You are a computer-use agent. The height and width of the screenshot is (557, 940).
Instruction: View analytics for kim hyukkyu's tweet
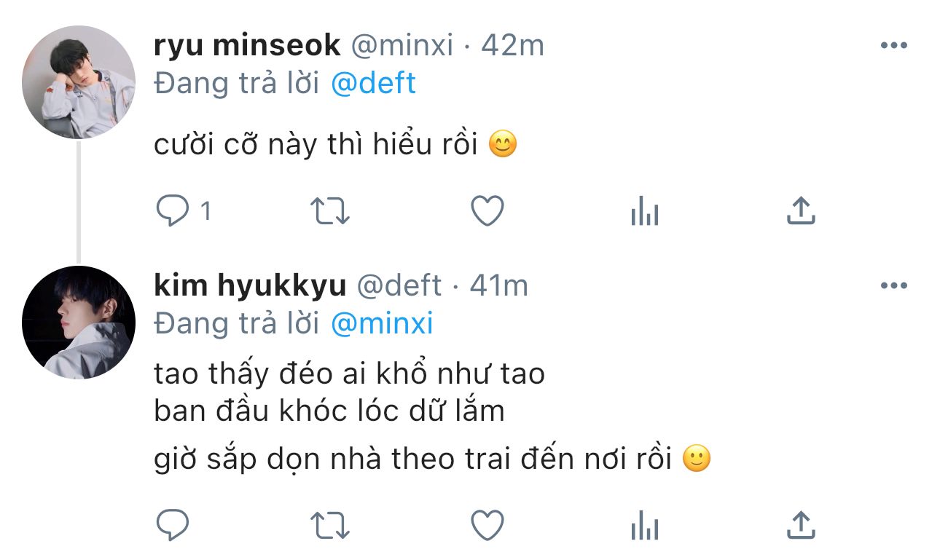click(644, 525)
